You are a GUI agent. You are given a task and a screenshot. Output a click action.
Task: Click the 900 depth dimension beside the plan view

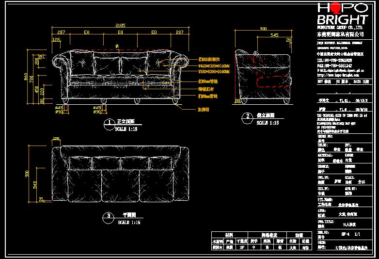(x=27, y=174)
